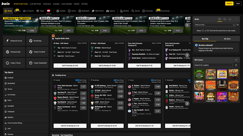Open Basketball in the sports toolbar
The image size is (243, 136).
[84, 11]
